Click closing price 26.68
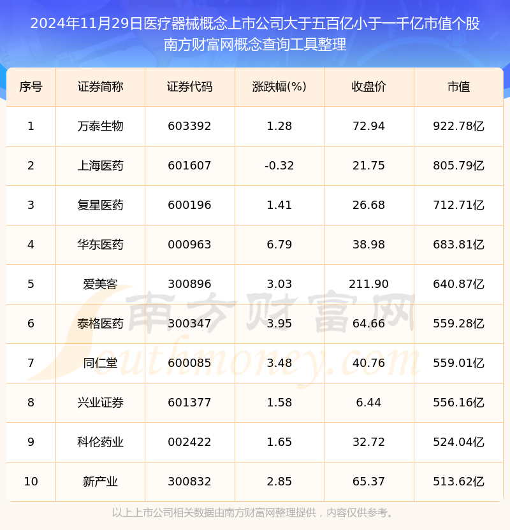This screenshot has width=510, height=530. click(x=368, y=205)
